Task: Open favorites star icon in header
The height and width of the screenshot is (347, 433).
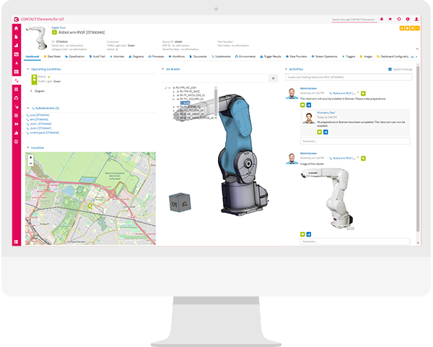Action: pos(390,19)
